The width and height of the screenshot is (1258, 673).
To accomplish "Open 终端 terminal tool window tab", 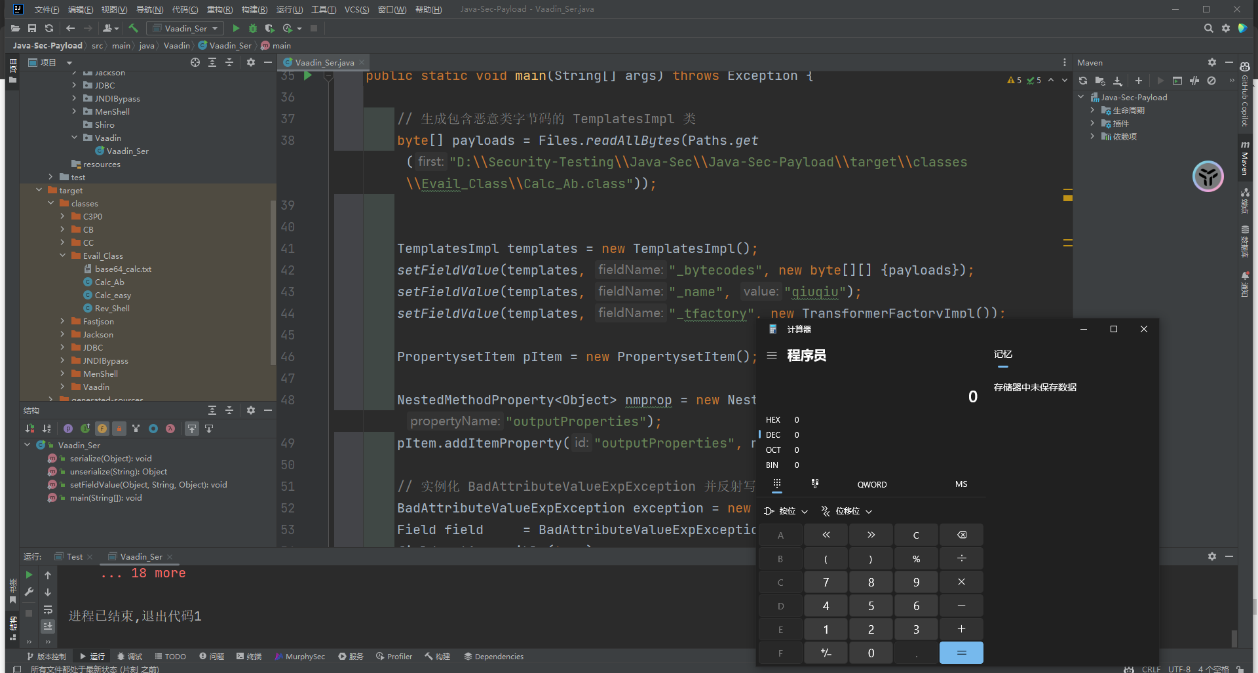I will (249, 656).
